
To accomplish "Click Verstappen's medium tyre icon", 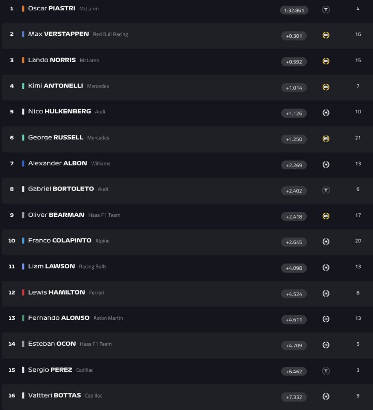I will [x=326, y=35].
